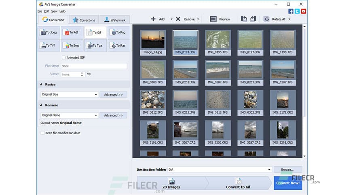Rotate selected image right
The height and width of the screenshot is (195, 338).
253,19
